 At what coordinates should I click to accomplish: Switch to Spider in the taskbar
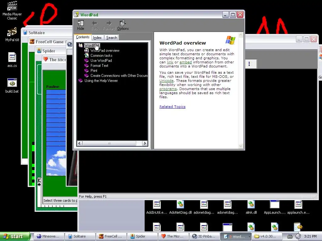[x=142, y=236]
